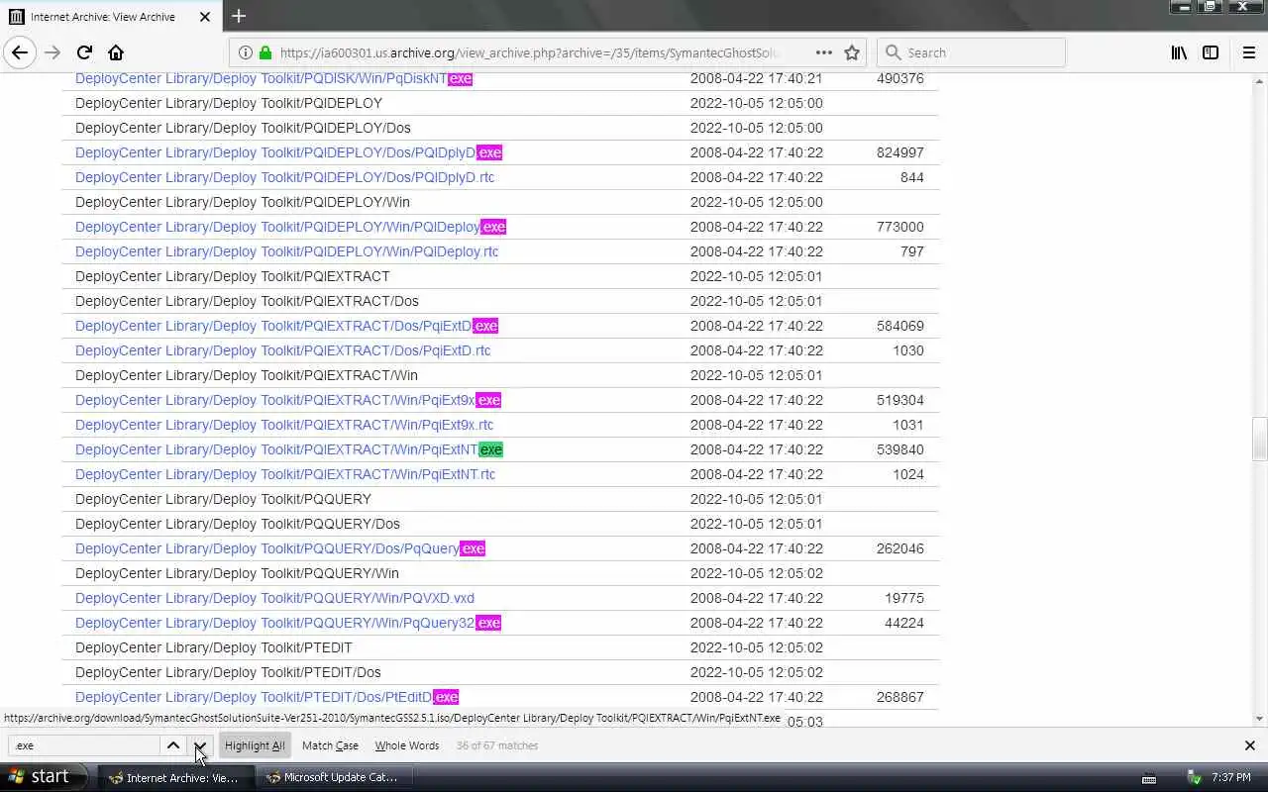Click the PQIEXTRACT/Win folder row text
Viewport: 1268px width, 792px height.
(247, 375)
